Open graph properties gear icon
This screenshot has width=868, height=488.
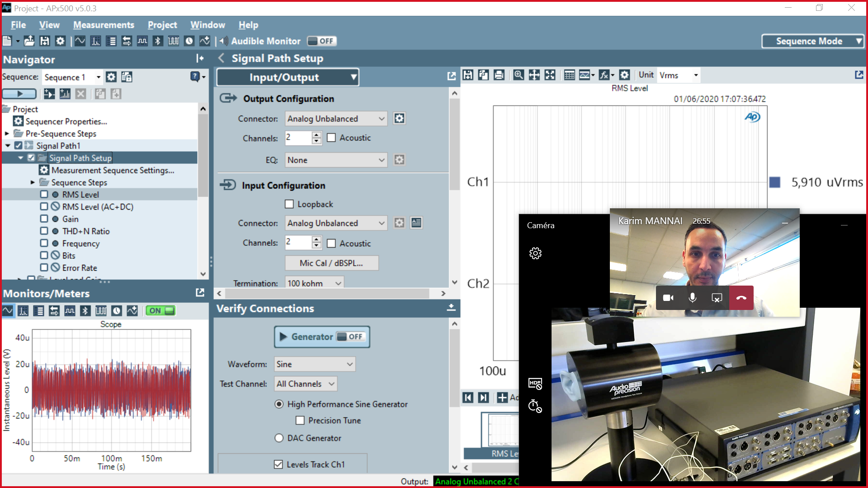tap(624, 75)
